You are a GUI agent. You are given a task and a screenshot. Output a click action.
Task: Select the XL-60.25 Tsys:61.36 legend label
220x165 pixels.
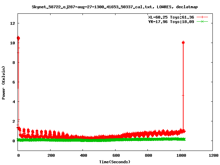[x=171, y=17]
